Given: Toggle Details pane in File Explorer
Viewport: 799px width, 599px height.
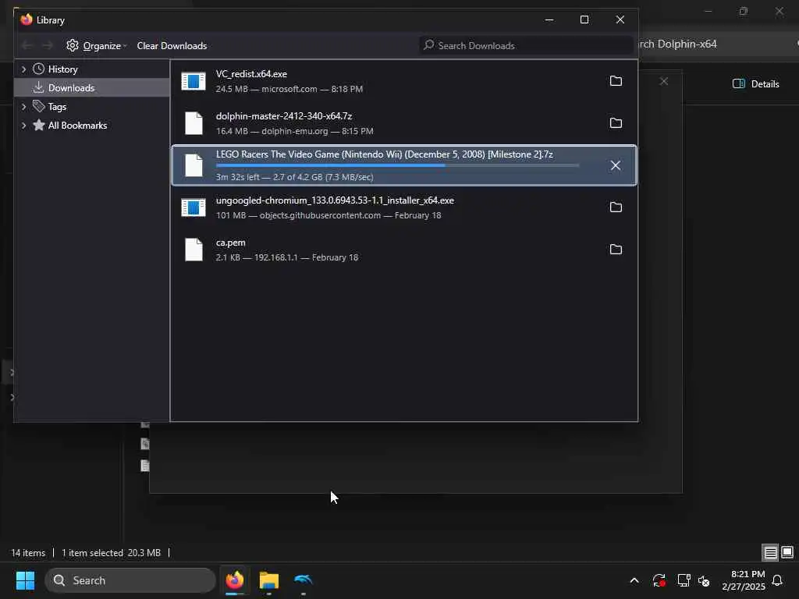Looking at the screenshot, I should point(755,84).
